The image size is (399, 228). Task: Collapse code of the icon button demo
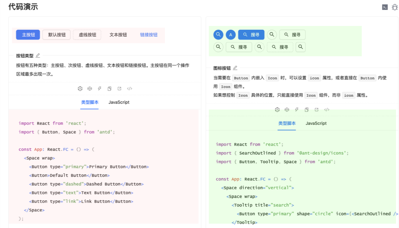pyautogui.click(x=327, y=110)
